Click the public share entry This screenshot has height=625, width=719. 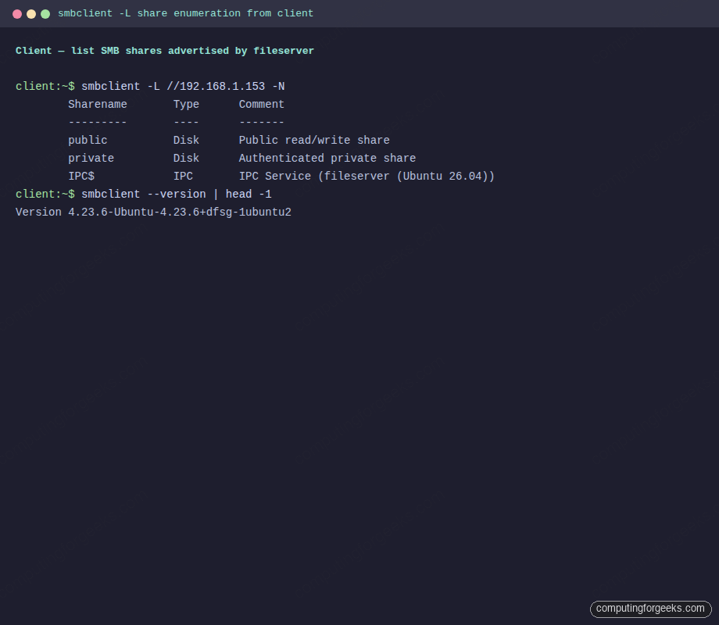87,140
